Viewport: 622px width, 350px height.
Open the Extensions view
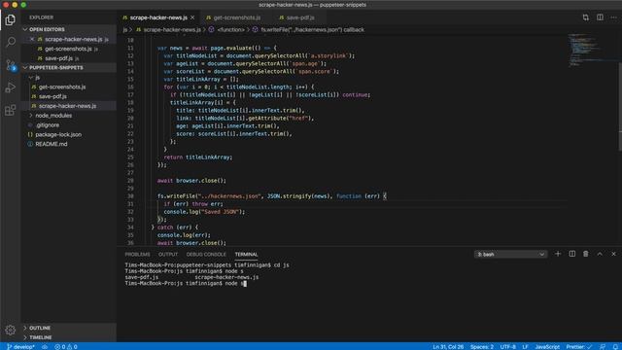coord(11,110)
